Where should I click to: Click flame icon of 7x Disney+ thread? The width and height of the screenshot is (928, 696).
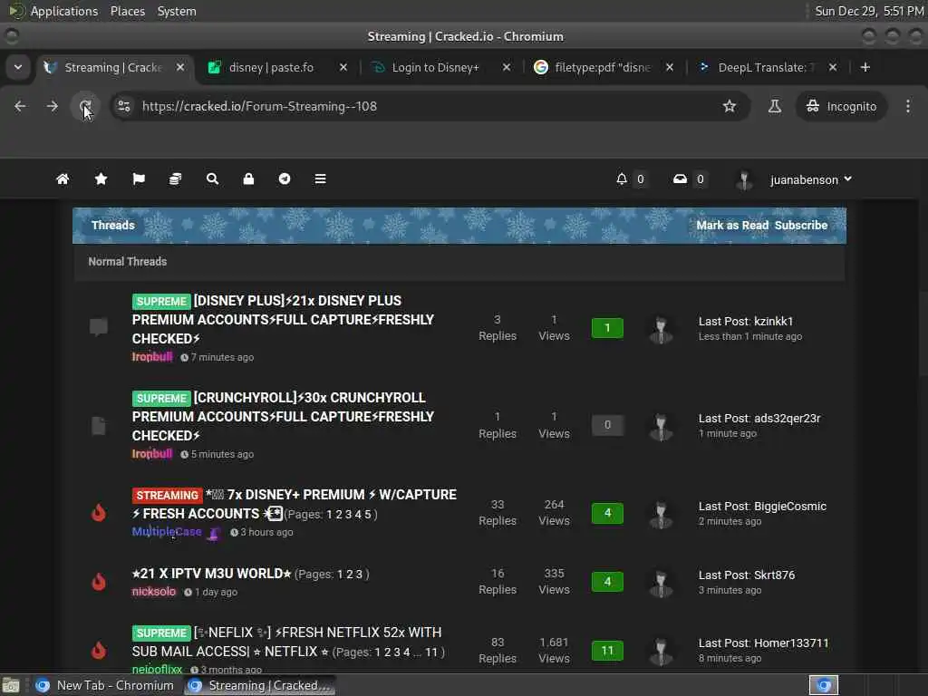tap(99, 513)
